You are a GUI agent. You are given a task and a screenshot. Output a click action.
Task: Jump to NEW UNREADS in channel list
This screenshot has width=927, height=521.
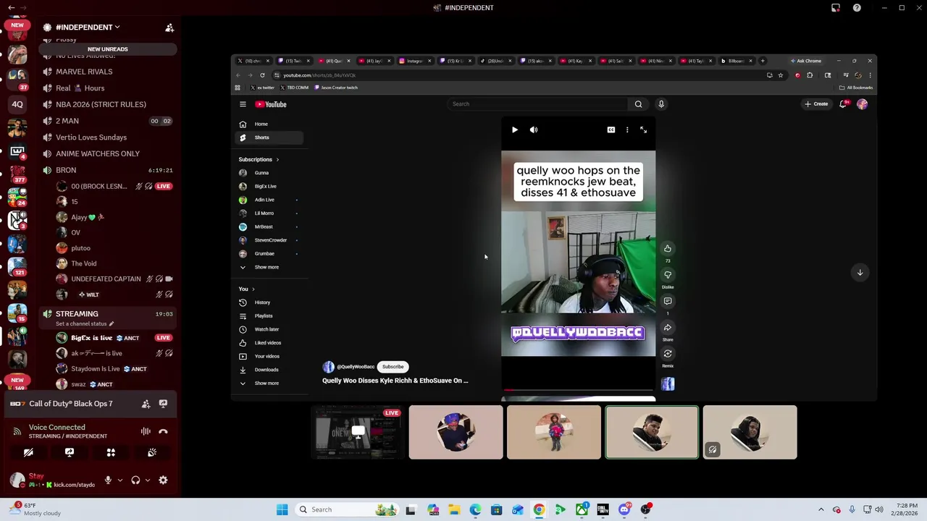[x=107, y=49]
